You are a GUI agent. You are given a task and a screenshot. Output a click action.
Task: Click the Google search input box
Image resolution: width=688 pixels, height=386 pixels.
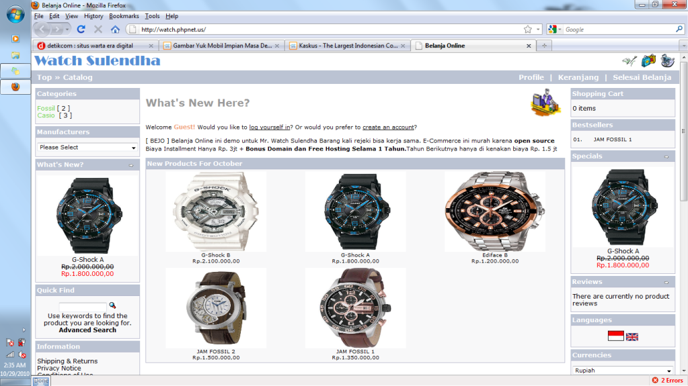tap(619, 30)
